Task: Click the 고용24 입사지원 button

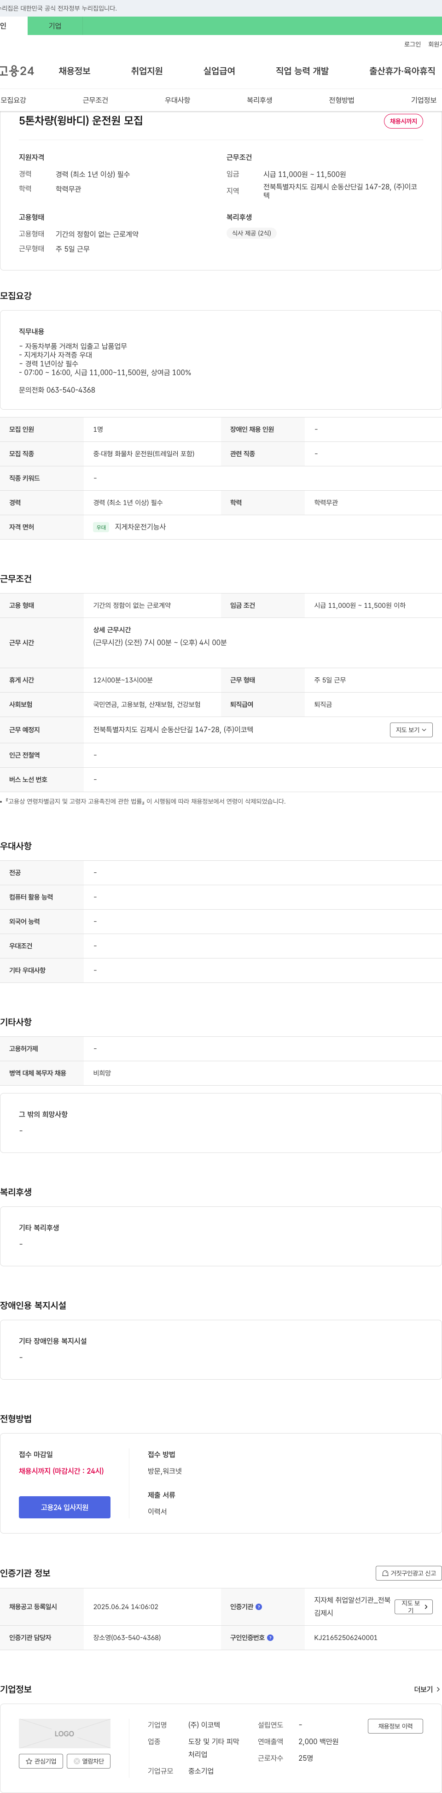Action: coord(64,1506)
